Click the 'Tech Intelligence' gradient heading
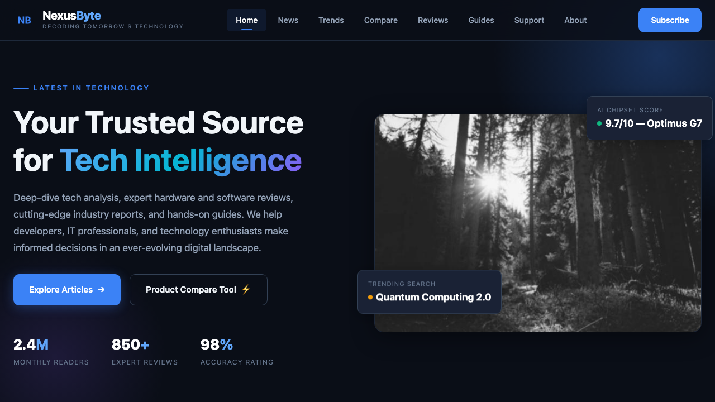Image resolution: width=715 pixels, height=402 pixels. coord(180,160)
